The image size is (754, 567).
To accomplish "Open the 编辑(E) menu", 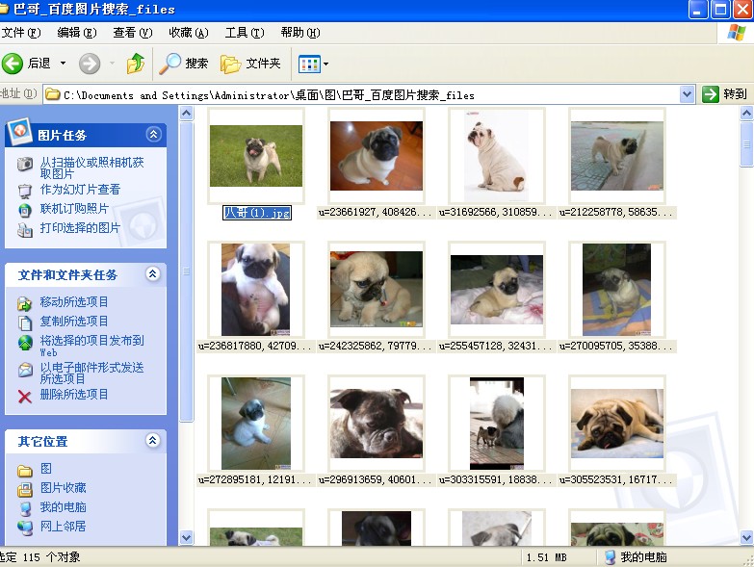I will (x=77, y=33).
